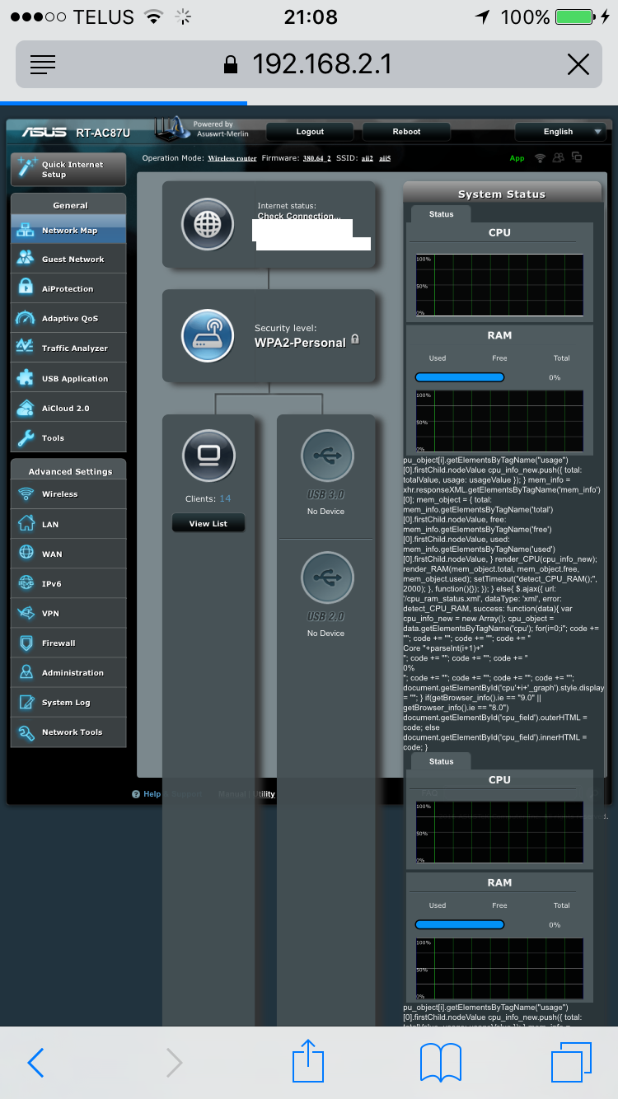Click the clients count 14
Image resolution: width=618 pixels, height=1099 pixels.
tap(225, 498)
